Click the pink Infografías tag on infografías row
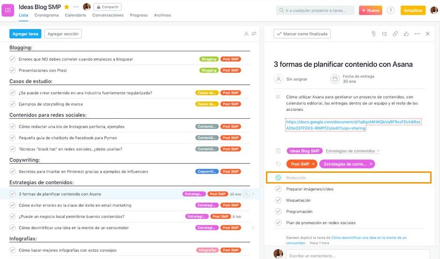440x259 pixels. [x=207, y=250]
